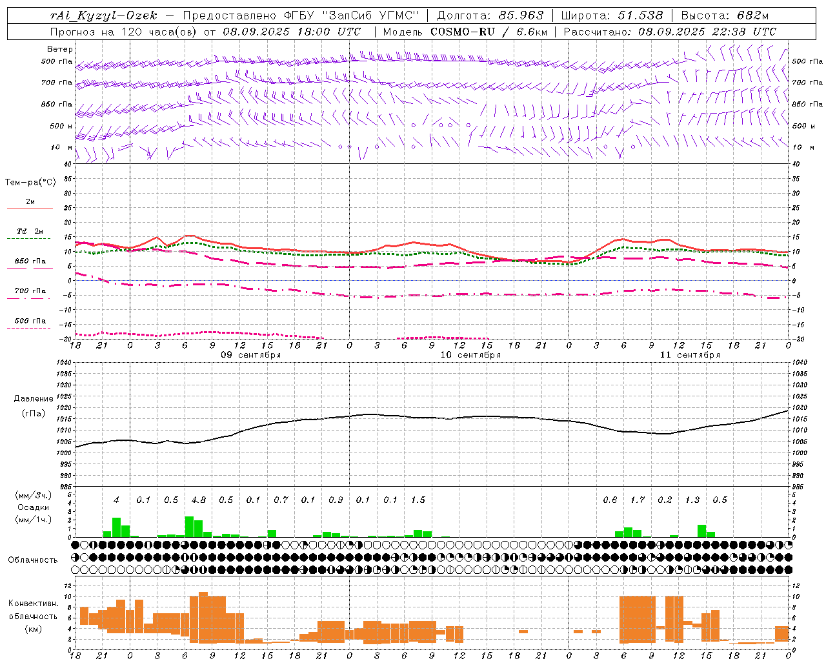Select the 3-hour precipitation value 1.7
Viewport: 826px width, 661px height.
coord(638,500)
